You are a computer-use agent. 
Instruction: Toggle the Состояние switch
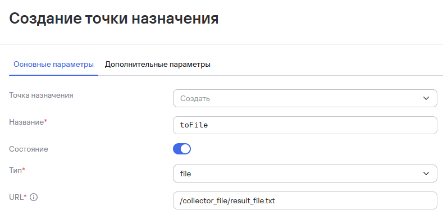click(182, 149)
